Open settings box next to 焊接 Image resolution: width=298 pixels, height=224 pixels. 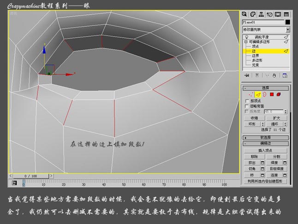[x=285, y=163]
